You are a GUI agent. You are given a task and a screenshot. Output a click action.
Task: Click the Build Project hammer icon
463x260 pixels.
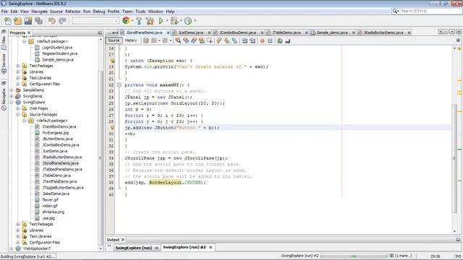tap(139, 21)
